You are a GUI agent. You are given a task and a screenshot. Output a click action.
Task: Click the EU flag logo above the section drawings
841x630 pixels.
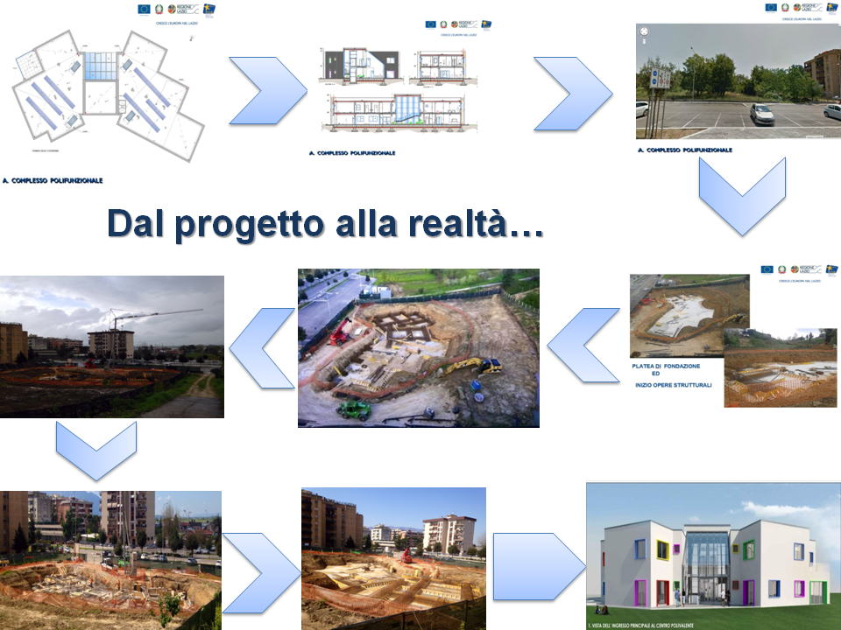click(431, 24)
